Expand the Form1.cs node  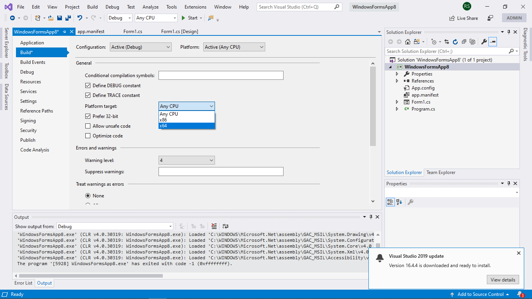tap(397, 102)
